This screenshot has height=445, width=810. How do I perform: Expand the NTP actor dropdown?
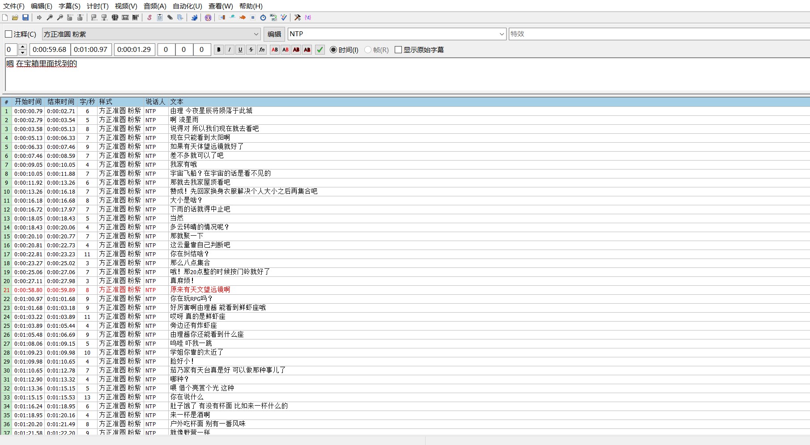click(502, 34)
